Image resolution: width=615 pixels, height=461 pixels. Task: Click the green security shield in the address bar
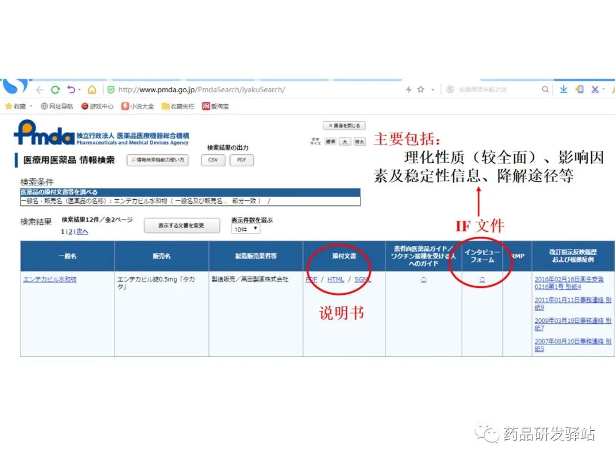pos(111,90)
